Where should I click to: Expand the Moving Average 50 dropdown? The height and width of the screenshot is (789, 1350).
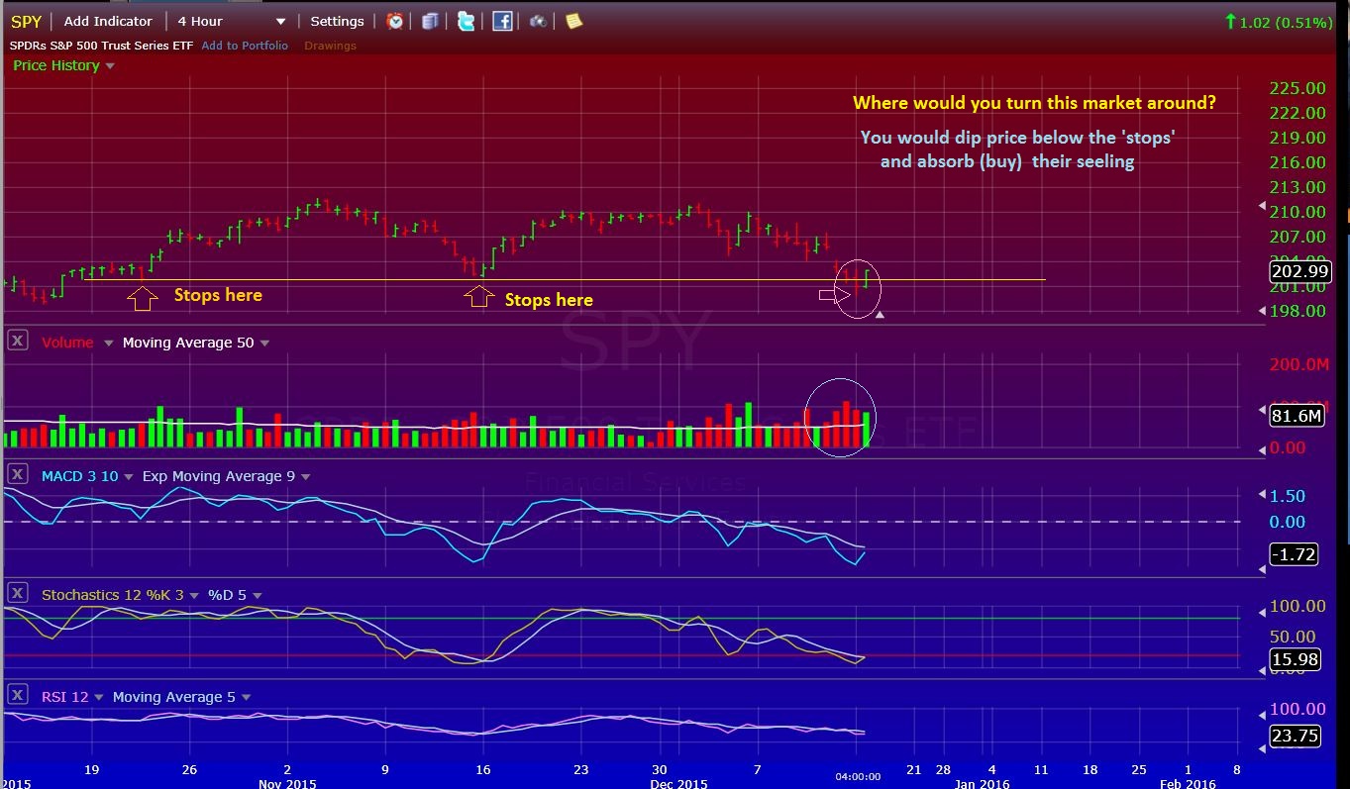[x=264, y=344]
